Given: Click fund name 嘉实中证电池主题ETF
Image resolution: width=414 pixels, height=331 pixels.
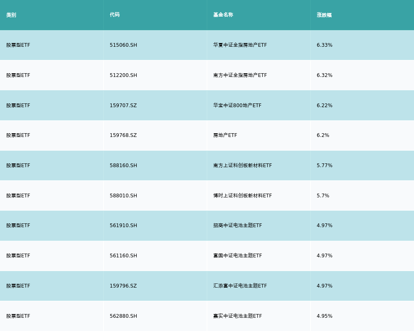Looking at the screenshot, I should [238, 316].
